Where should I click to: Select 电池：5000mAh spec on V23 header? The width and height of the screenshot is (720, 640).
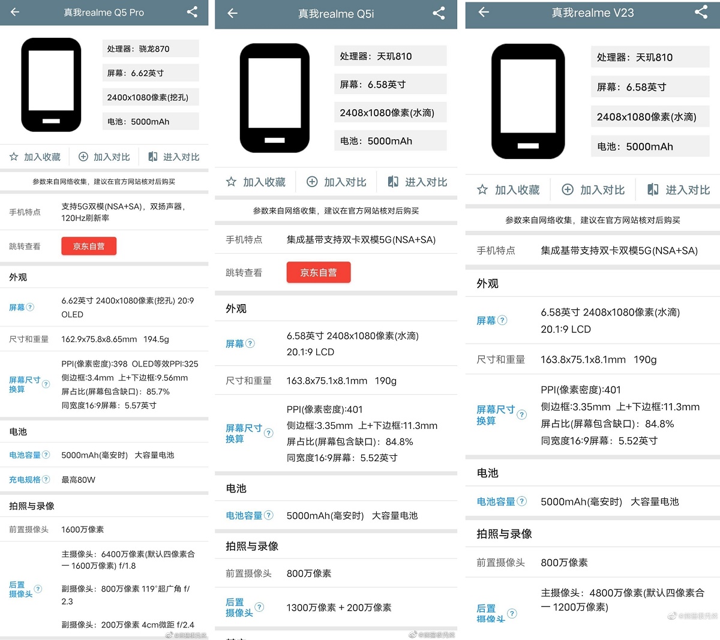coord(650,146)
